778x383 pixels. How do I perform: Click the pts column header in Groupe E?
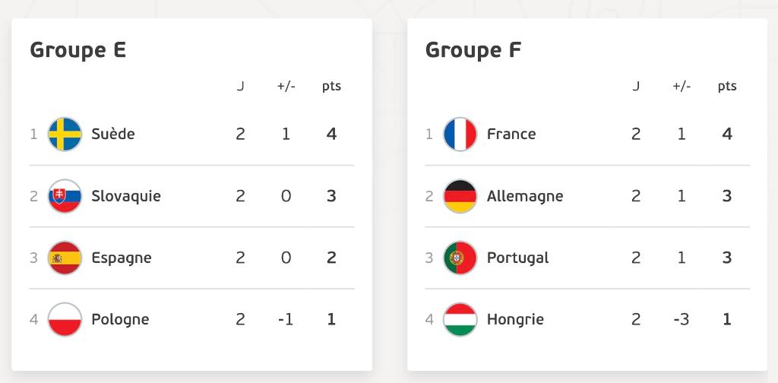331,87
